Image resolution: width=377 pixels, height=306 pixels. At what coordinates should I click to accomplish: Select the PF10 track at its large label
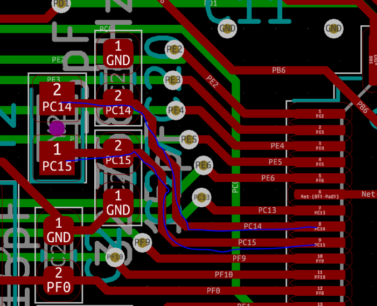[224, 275]
